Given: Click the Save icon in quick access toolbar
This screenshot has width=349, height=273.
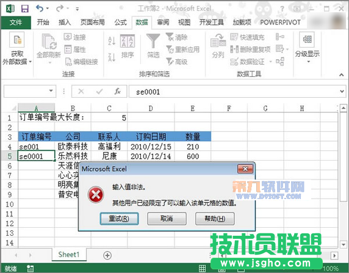Looking at the screenshot, I should [x=24, y=9].
